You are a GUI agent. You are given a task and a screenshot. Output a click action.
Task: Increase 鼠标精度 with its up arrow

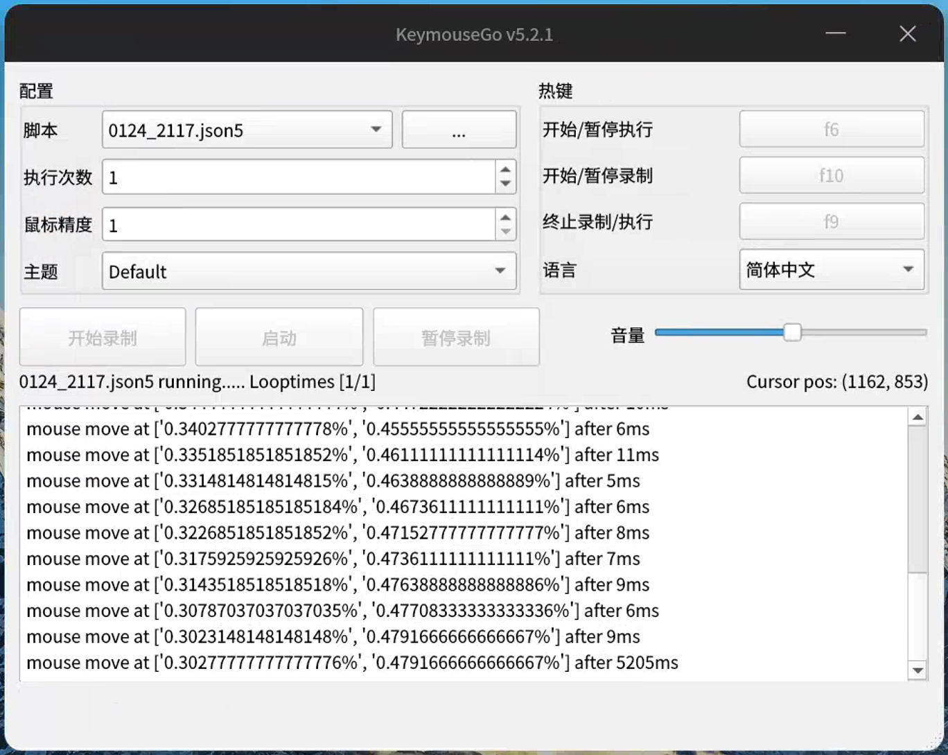tap(506, 217)
